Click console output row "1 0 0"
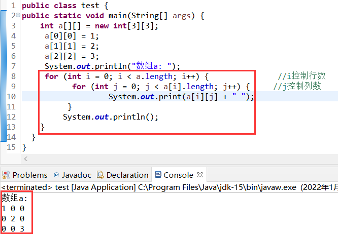Viewport: 338px width, 234px height. click(13, 208)
